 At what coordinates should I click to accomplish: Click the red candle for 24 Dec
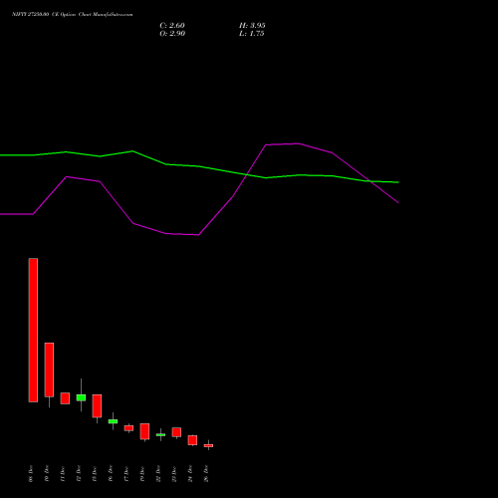[192, 440]
